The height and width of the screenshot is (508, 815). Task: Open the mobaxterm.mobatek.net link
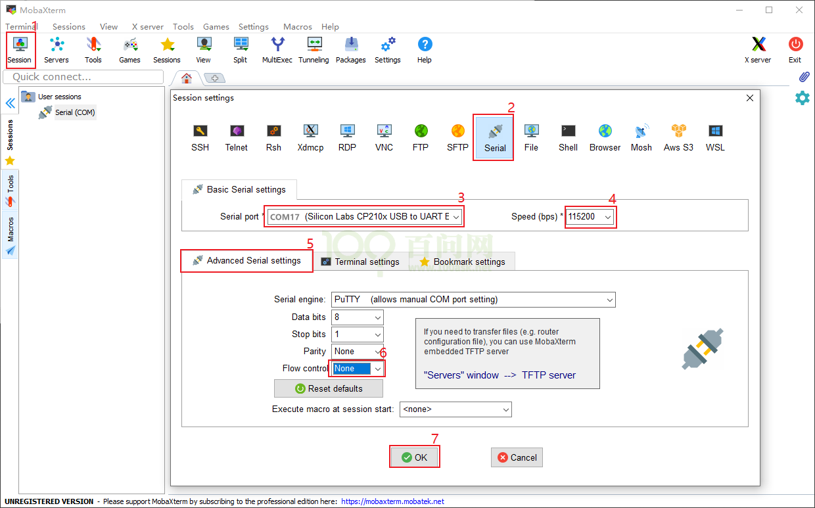393,501
